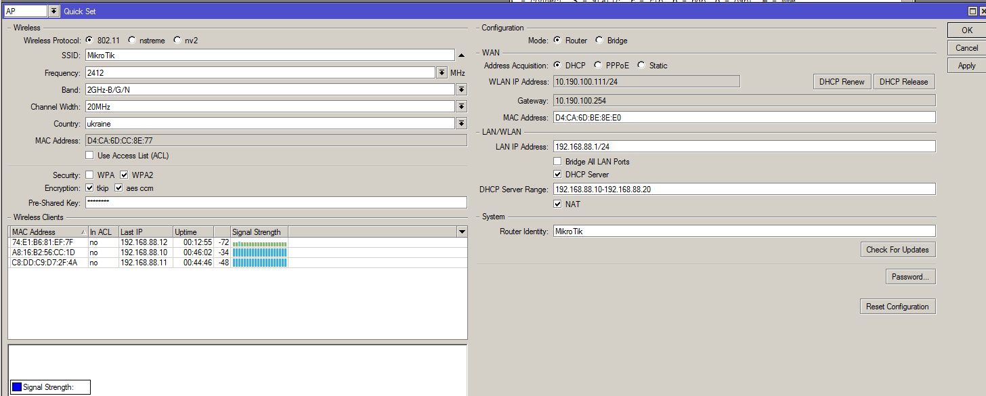This screenshot has width=986, height=396.
Task: Click the DHCP Renew button
Action: click(x=842, y=82)
